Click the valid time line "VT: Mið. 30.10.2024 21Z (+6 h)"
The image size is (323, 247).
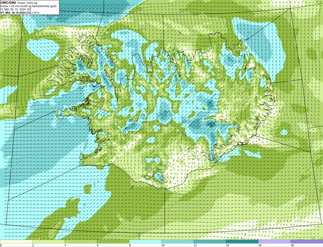tap(20, 12)
